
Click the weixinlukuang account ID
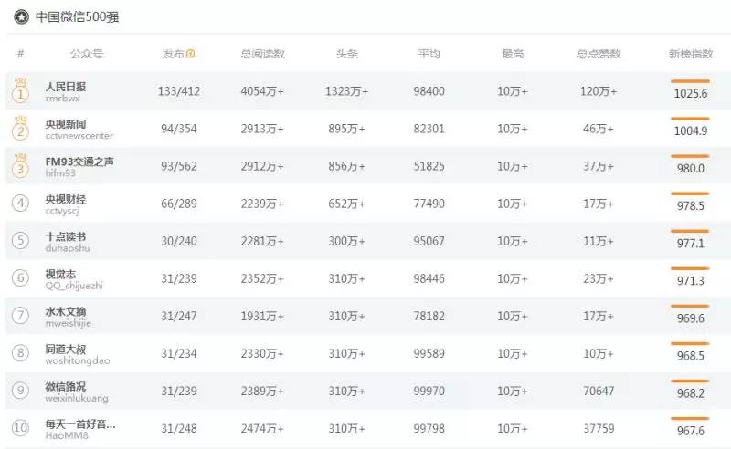[x=77, y=398]
